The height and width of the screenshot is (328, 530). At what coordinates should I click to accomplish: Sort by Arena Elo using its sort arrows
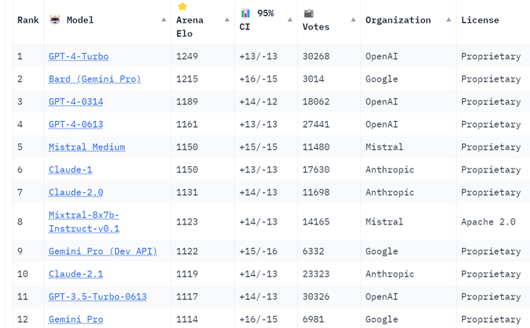pos(227,20)
